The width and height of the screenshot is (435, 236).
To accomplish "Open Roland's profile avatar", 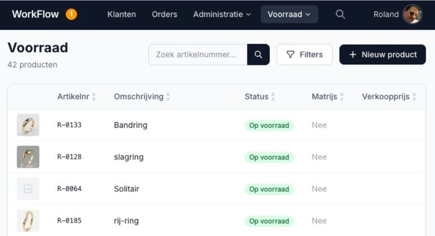I will [x=412, y=14].
